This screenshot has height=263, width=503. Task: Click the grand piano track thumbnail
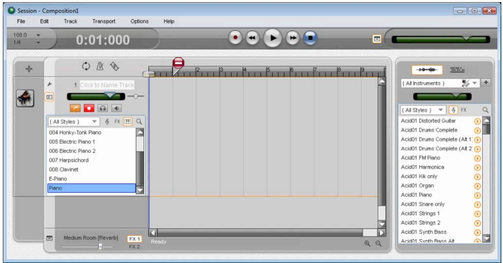(25, 98)
